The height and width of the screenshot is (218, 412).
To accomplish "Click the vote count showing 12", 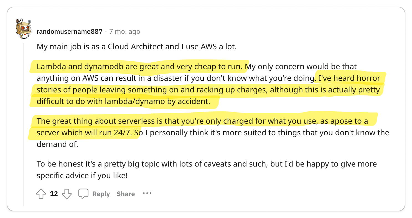I will pyautogui.click(x=54, y=194).
